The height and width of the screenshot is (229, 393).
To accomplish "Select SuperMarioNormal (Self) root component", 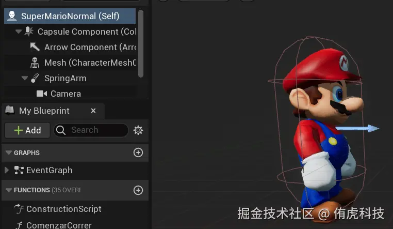I will click(70, 16).
